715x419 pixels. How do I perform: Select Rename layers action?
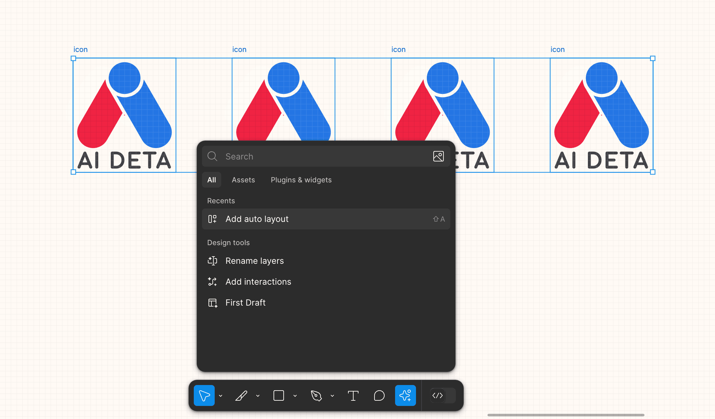pos(326,261)
